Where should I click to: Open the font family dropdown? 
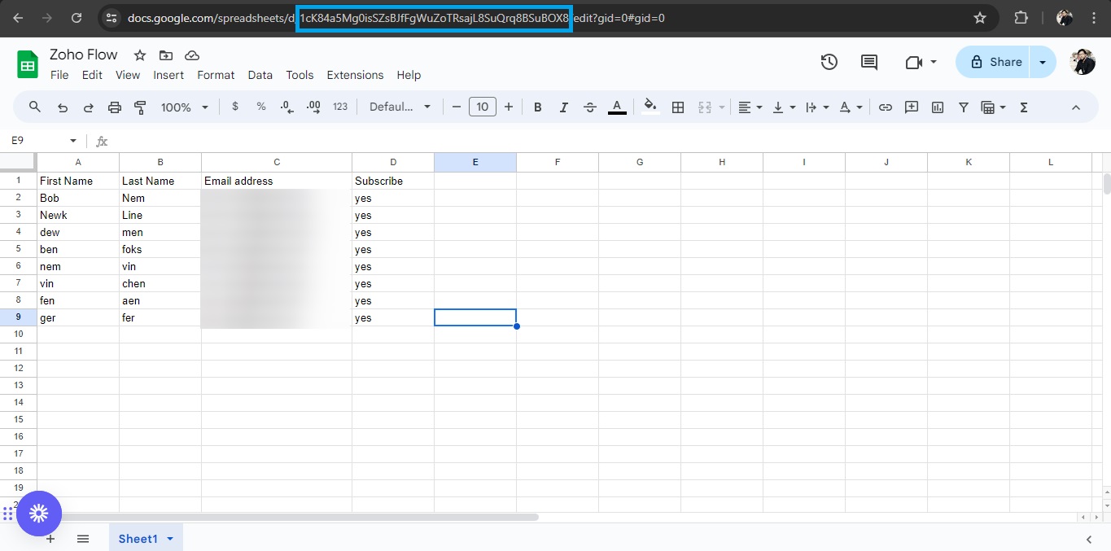point(400,107)
